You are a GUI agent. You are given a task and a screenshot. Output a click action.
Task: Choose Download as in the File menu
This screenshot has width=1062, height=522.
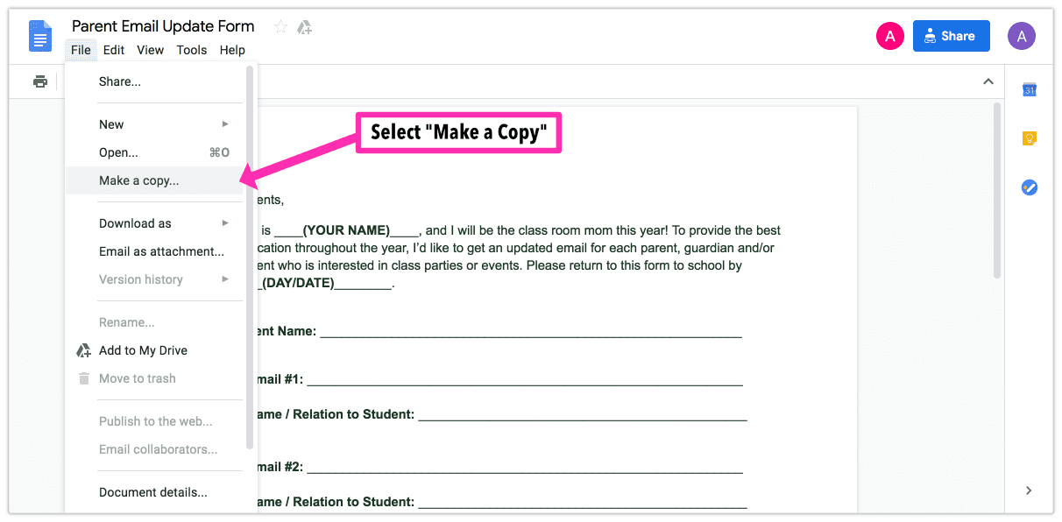coord(155,223)
